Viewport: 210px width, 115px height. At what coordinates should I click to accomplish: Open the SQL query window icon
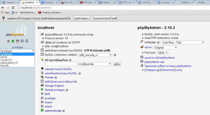[x=17, y=41]
